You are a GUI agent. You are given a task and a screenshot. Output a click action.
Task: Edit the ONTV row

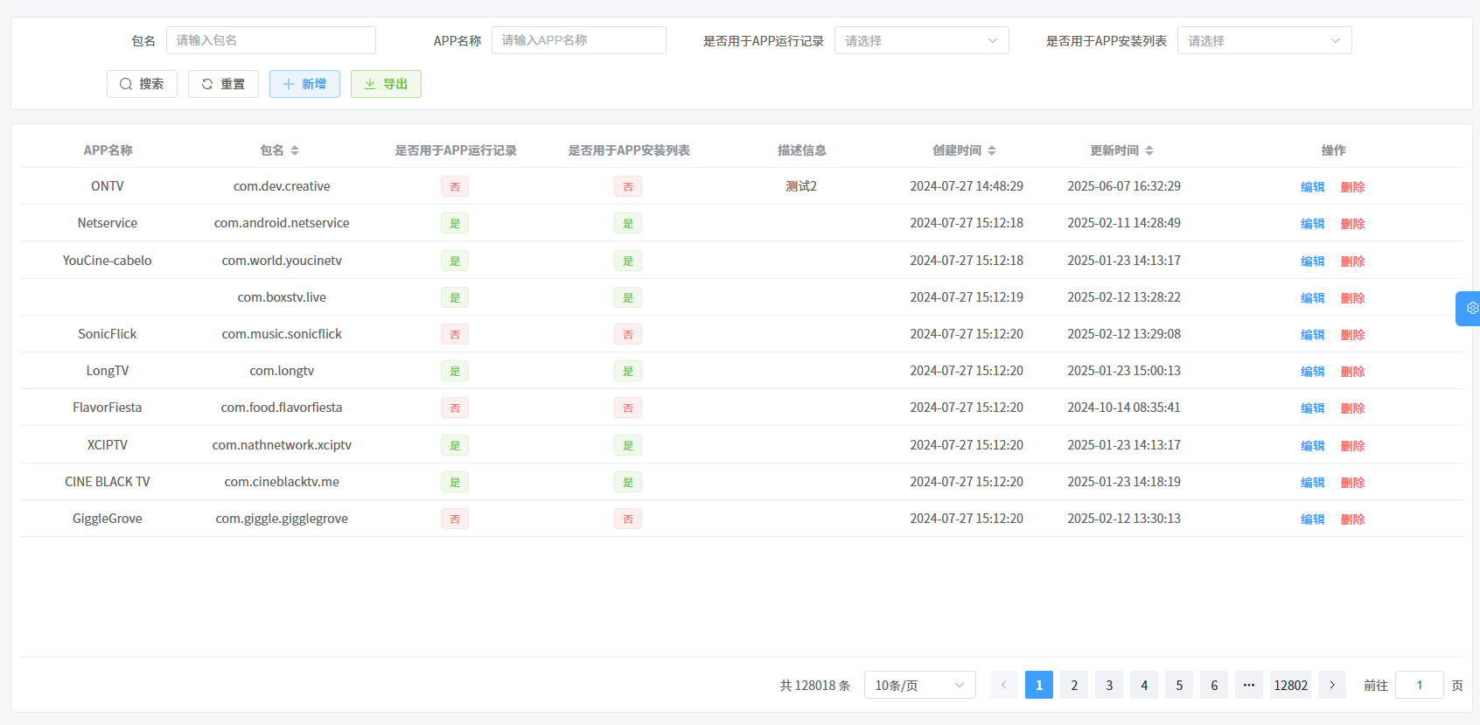1312,187
